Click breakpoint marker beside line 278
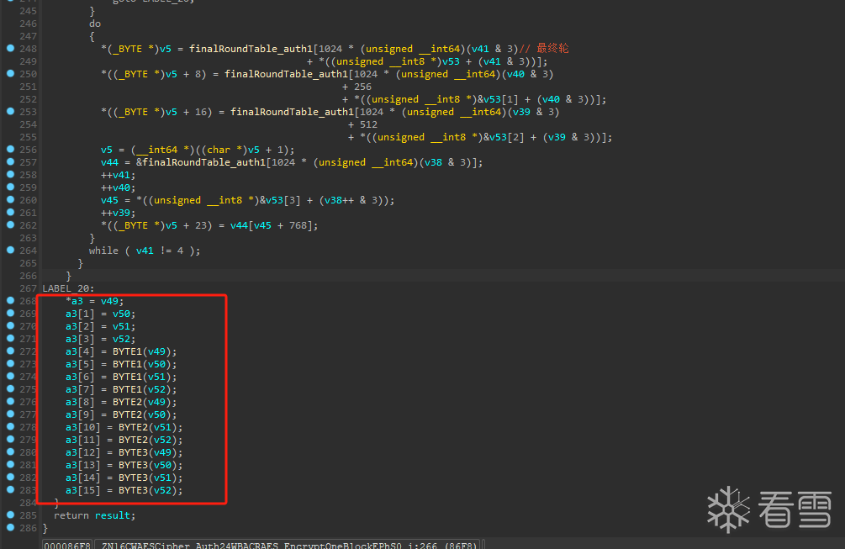This screenshot has height=549, width=845. [x=10, y=427]
